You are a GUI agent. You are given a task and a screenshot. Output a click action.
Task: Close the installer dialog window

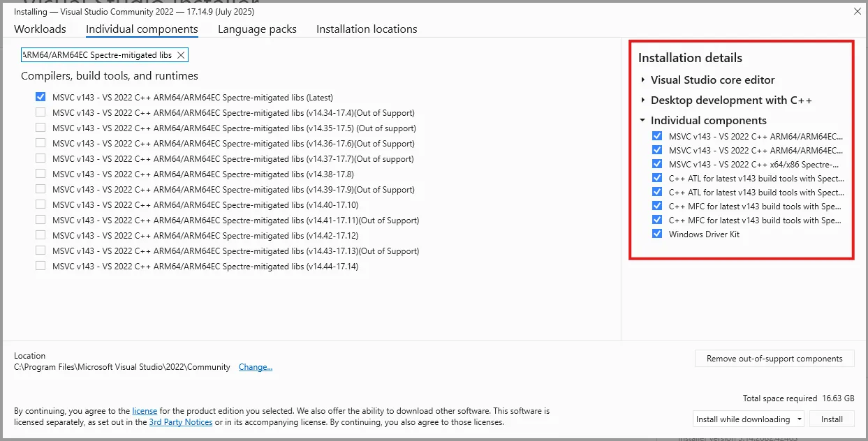(x=857, y=11)
